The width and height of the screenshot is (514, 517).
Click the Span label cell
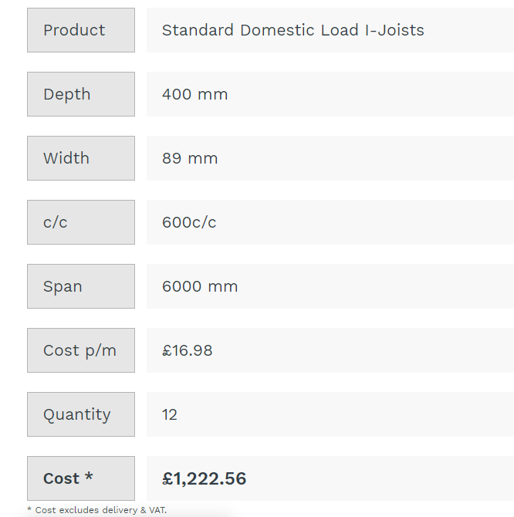(x=80, y=286)
